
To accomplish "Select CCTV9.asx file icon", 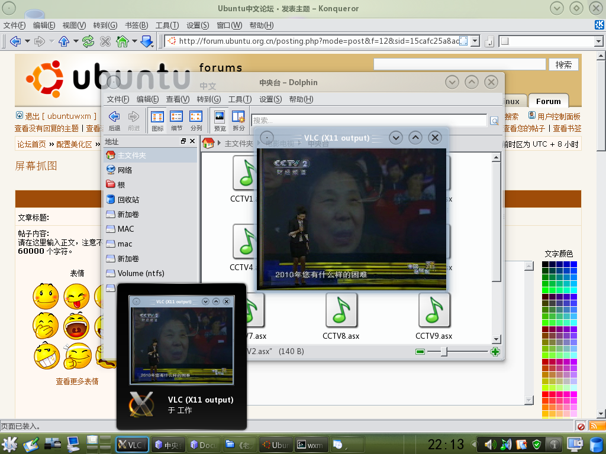I will click(x=434, y=310).
